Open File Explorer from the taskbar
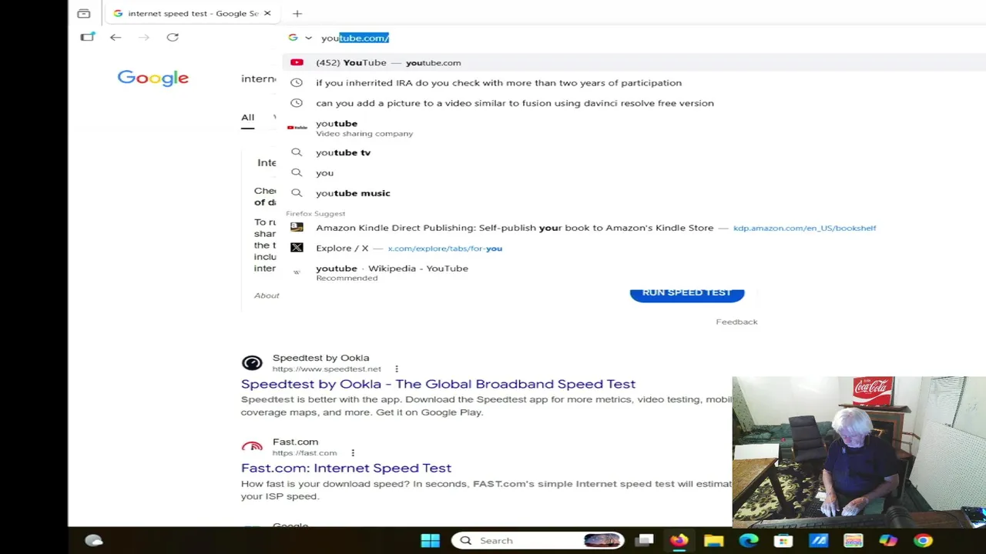Screen dimensions: 986x554 (x=713, y=540)
